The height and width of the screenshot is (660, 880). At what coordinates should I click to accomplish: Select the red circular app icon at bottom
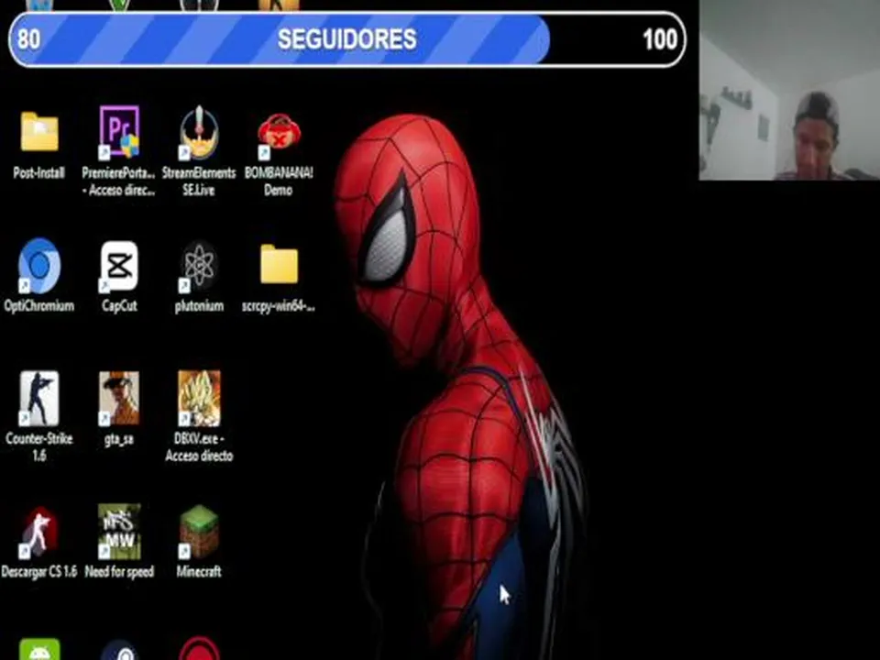click(x=199, y=649)
